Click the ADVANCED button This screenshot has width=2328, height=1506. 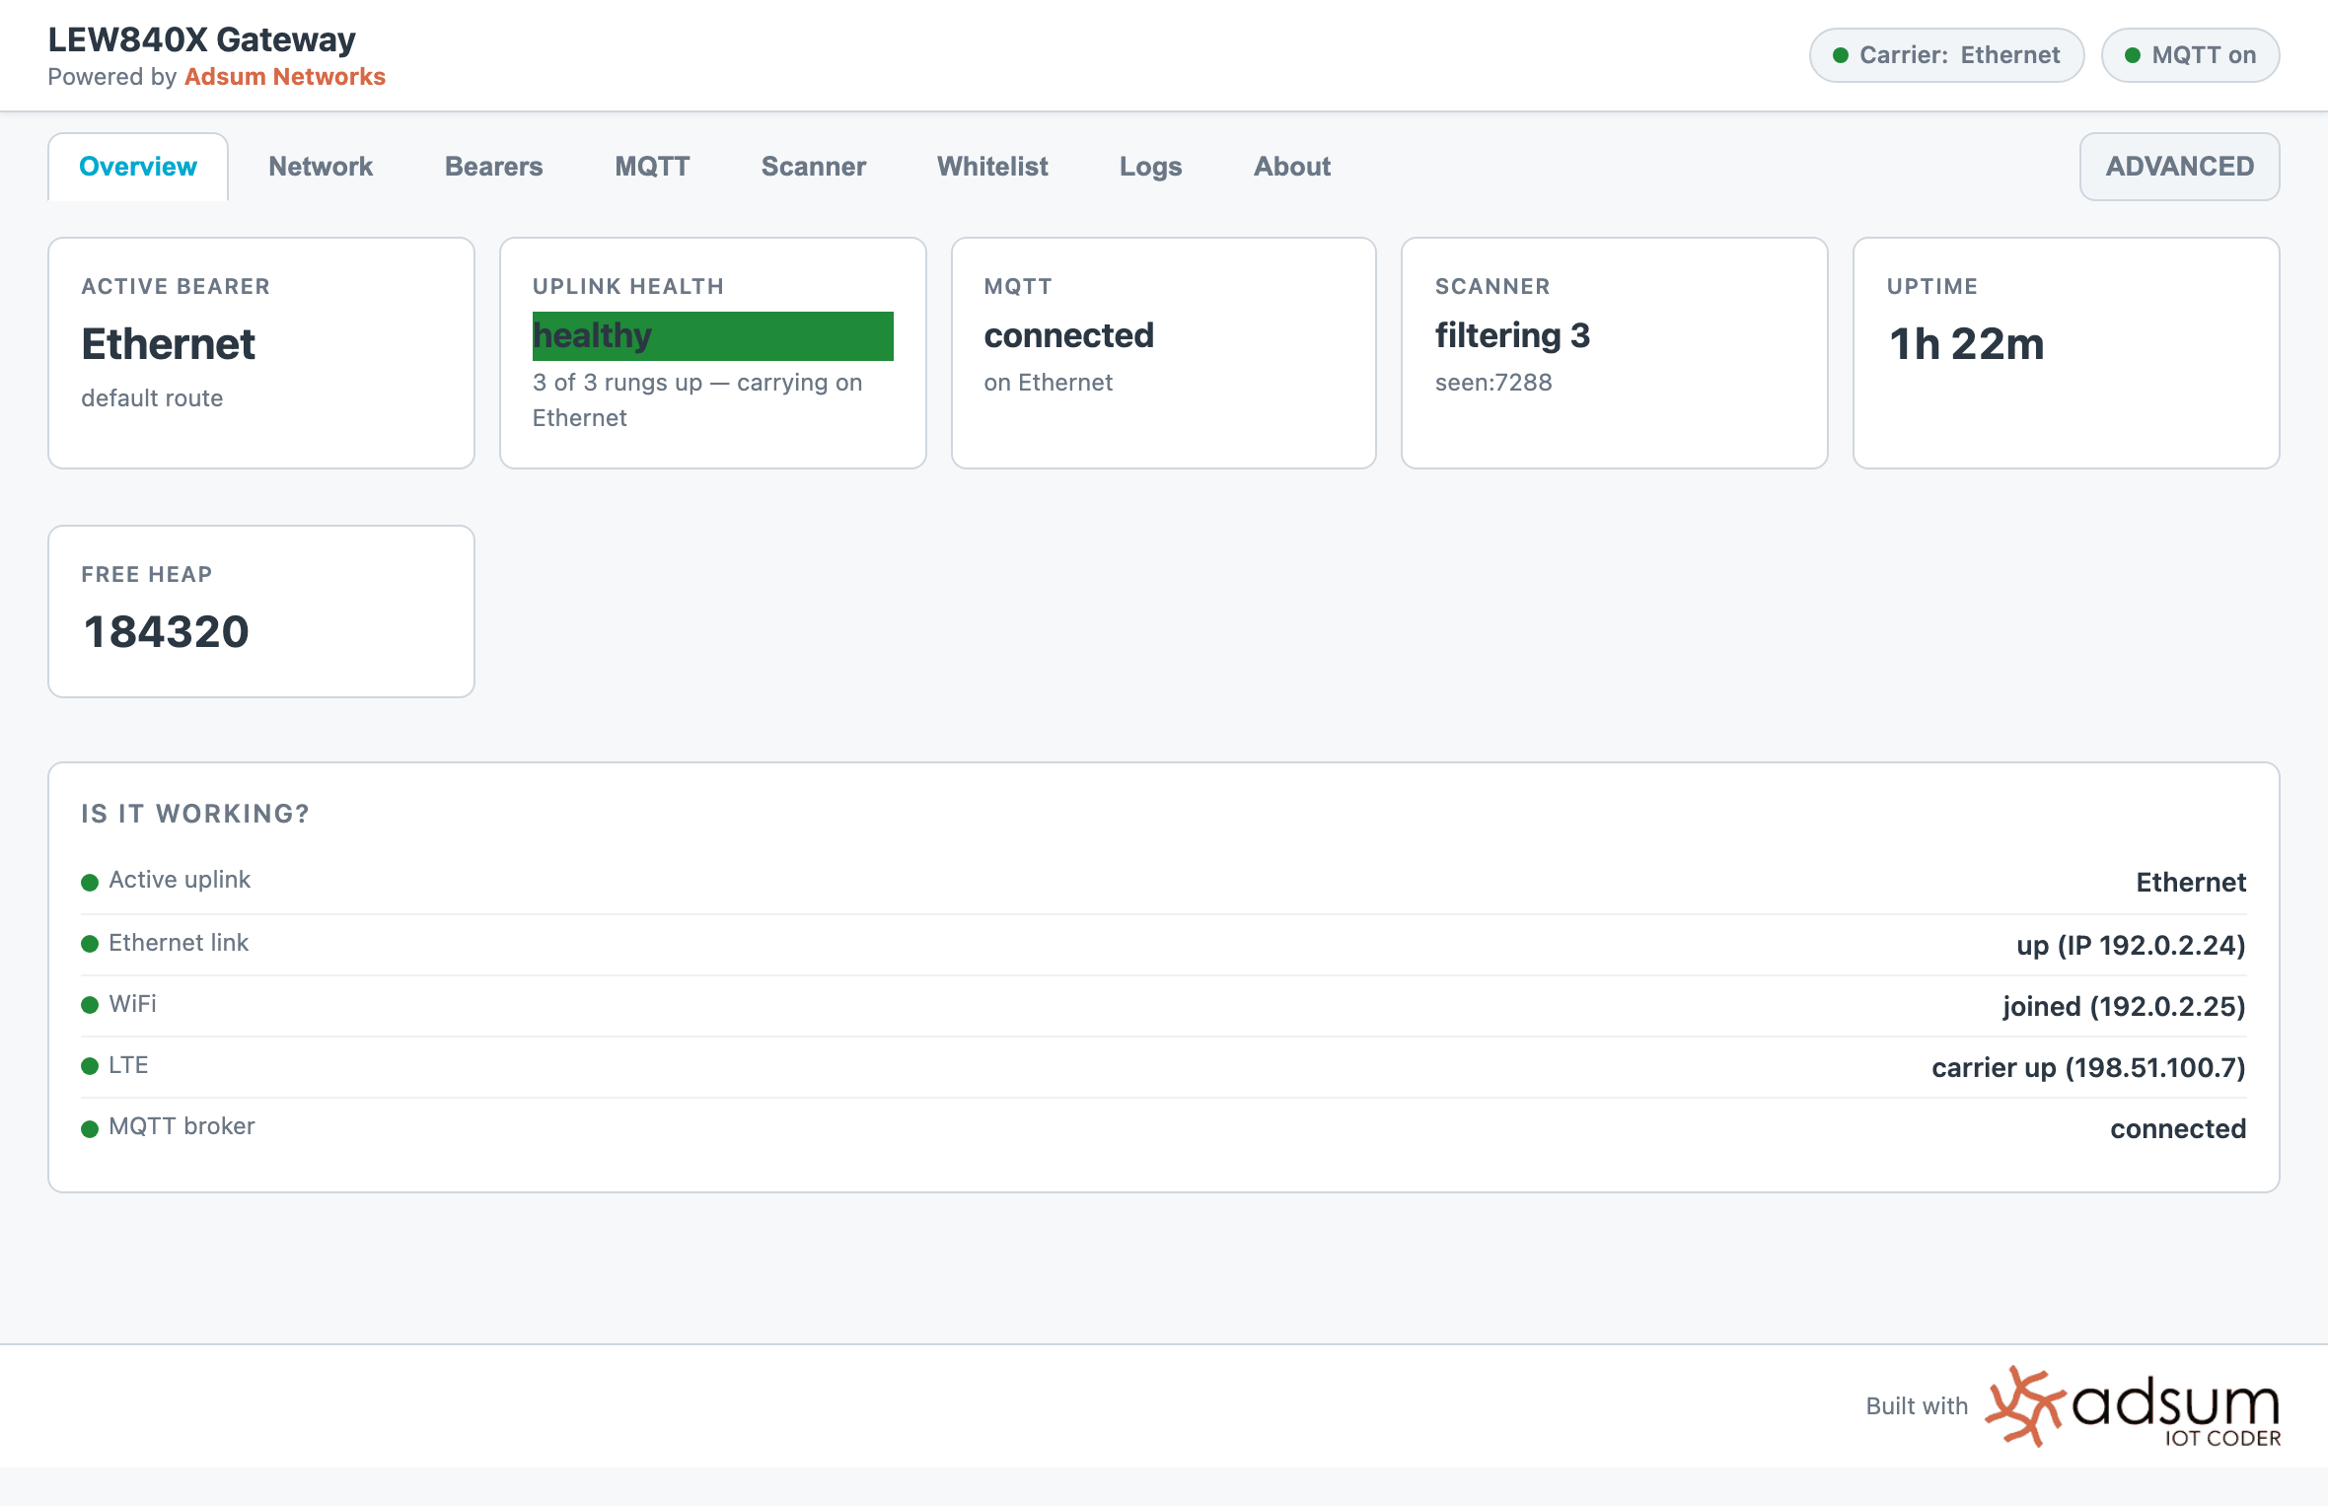click(x=2180, y=167)
